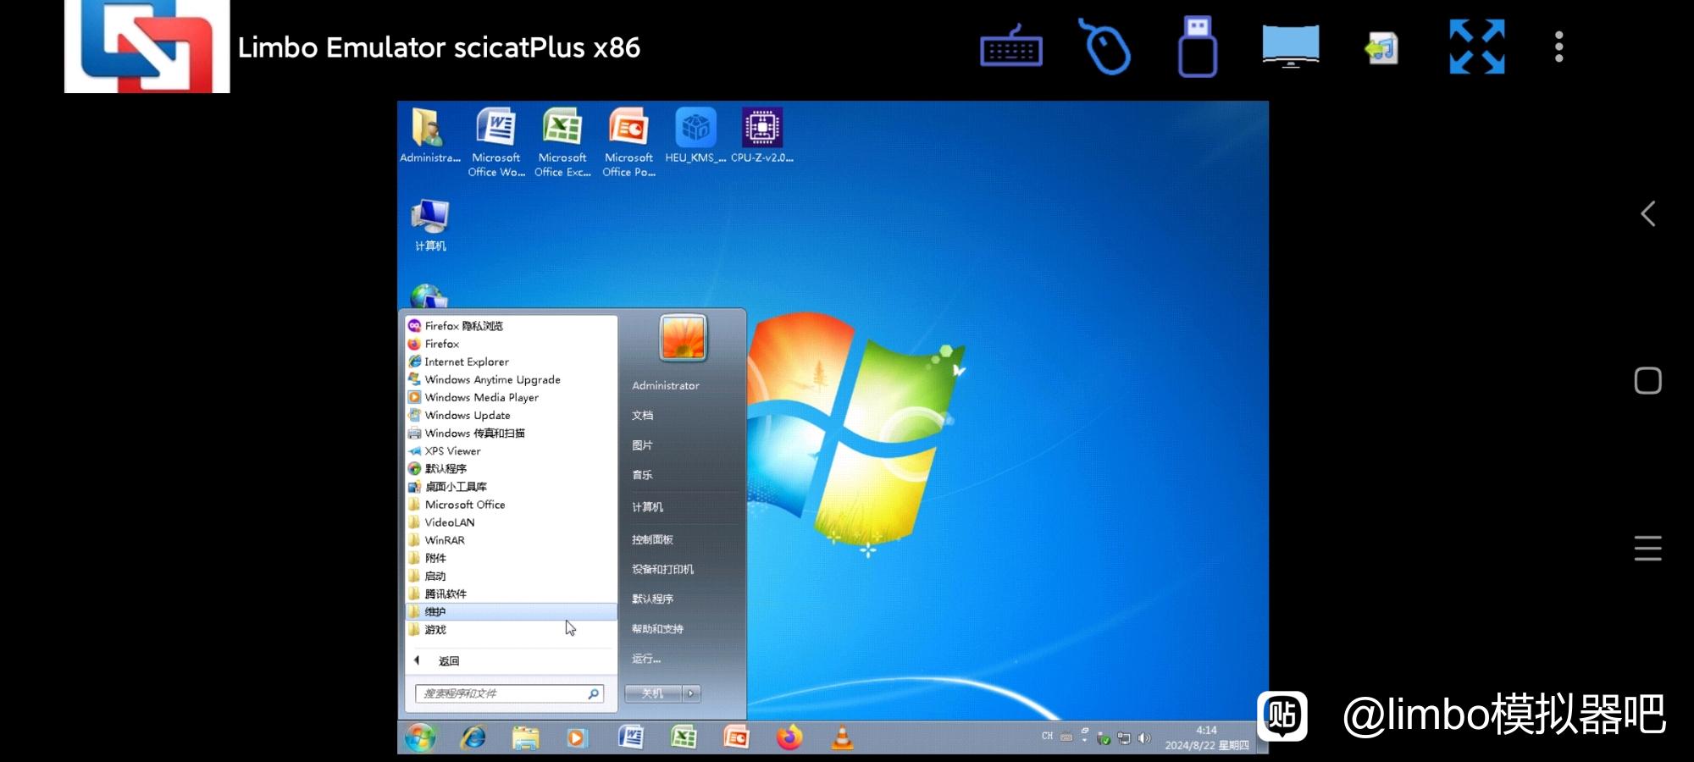Open Windows Media Player from the programs list
Screen dimensions: 1694x762
511,397
